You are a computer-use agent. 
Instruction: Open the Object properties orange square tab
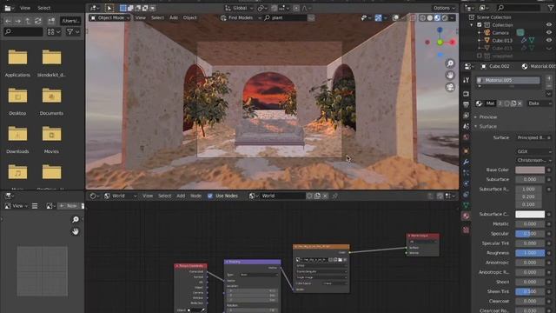466,150
